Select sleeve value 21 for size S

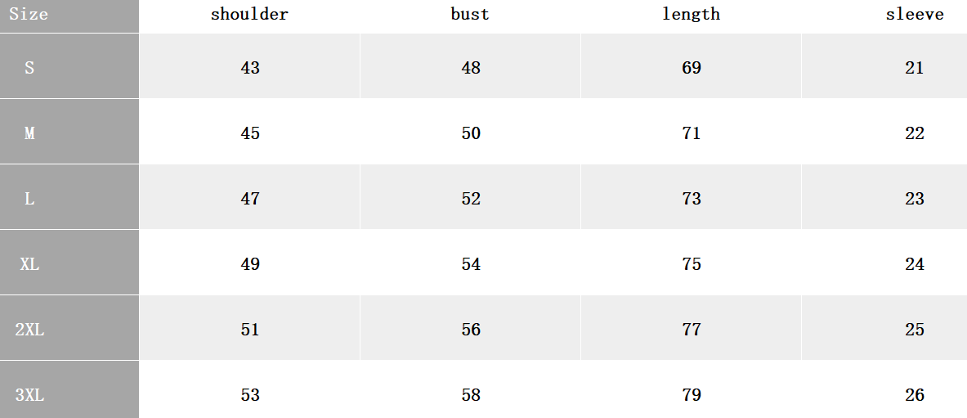[x=915, y=67]
